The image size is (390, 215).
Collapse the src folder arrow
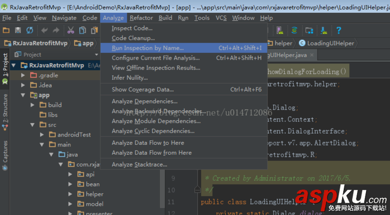click(32, 125)
